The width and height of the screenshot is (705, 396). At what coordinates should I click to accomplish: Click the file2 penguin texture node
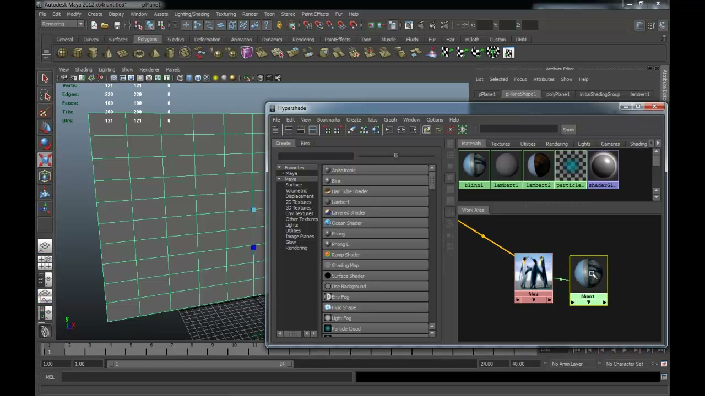coord(533,278)
